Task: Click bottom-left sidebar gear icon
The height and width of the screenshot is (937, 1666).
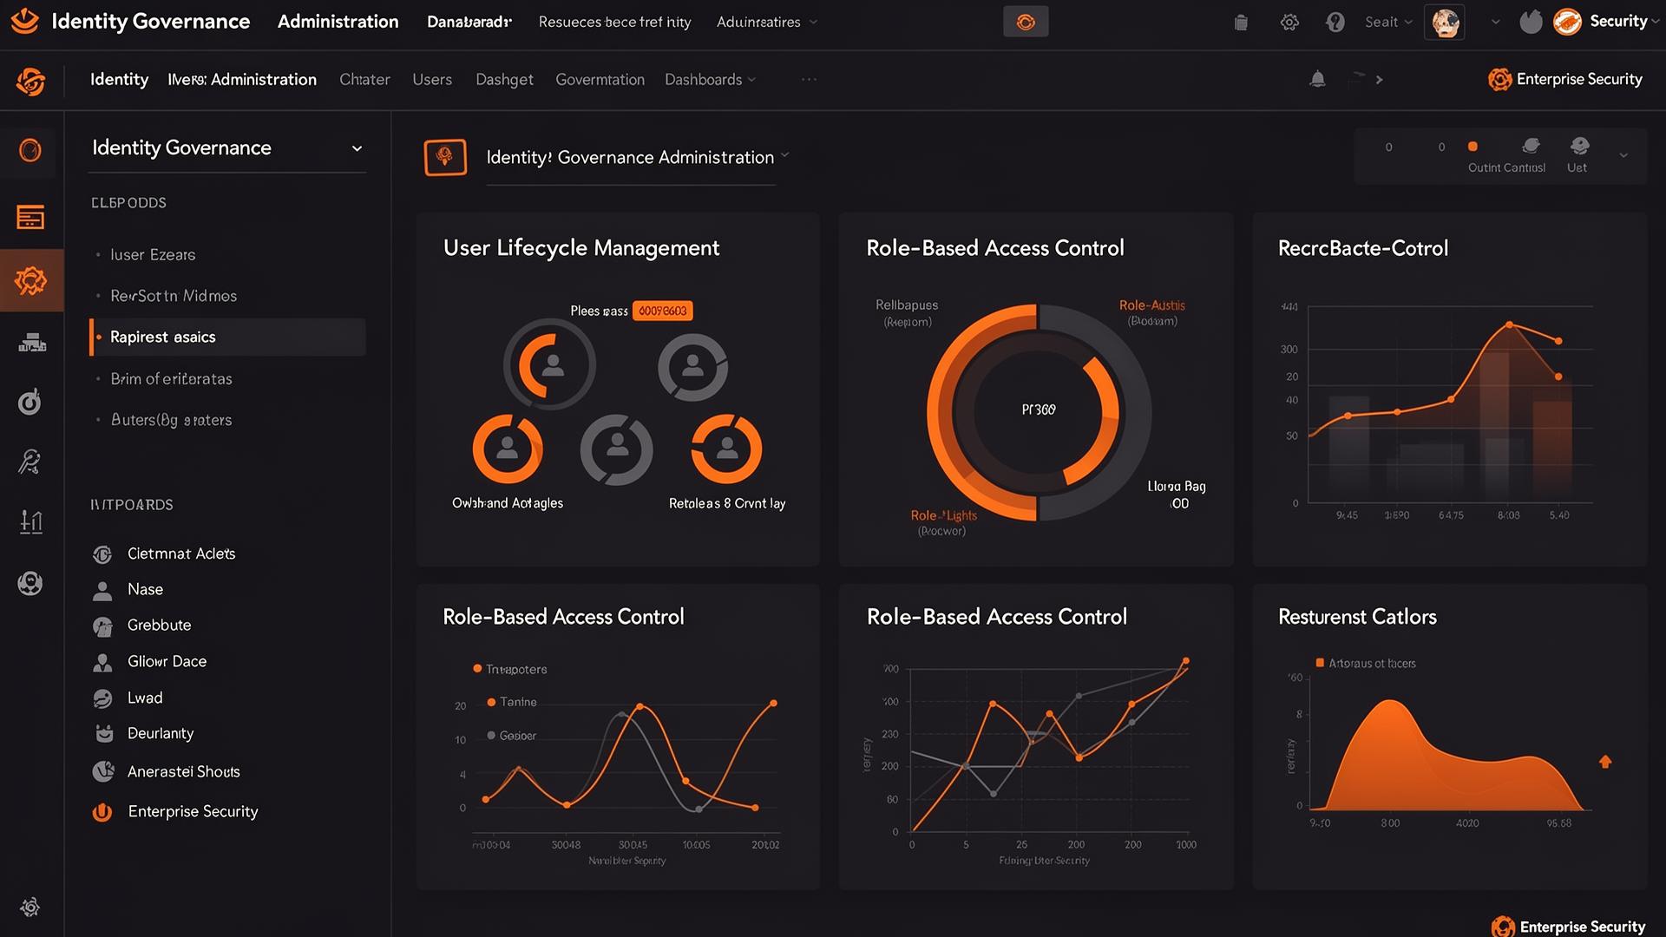Action: (30, 908)
